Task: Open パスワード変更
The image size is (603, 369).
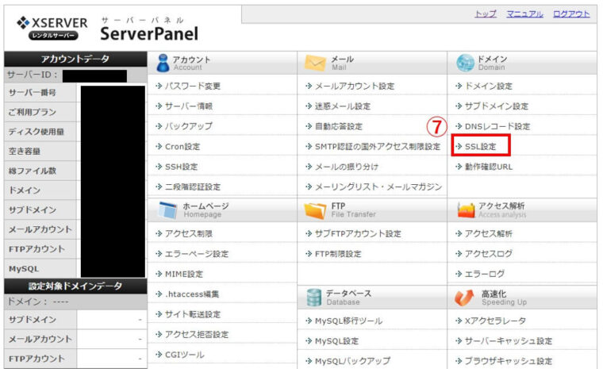Action: [x=193, y=86]
